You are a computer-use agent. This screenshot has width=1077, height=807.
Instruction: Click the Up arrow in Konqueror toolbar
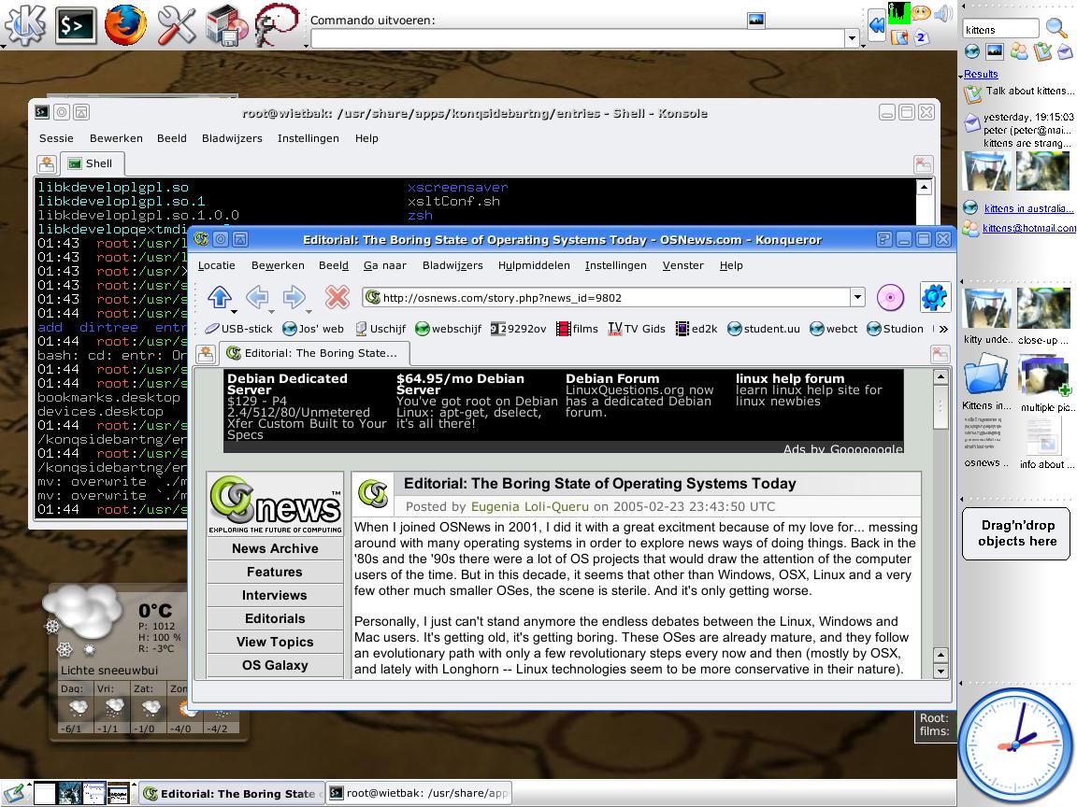pyautogui.click(x=220, y=296)
